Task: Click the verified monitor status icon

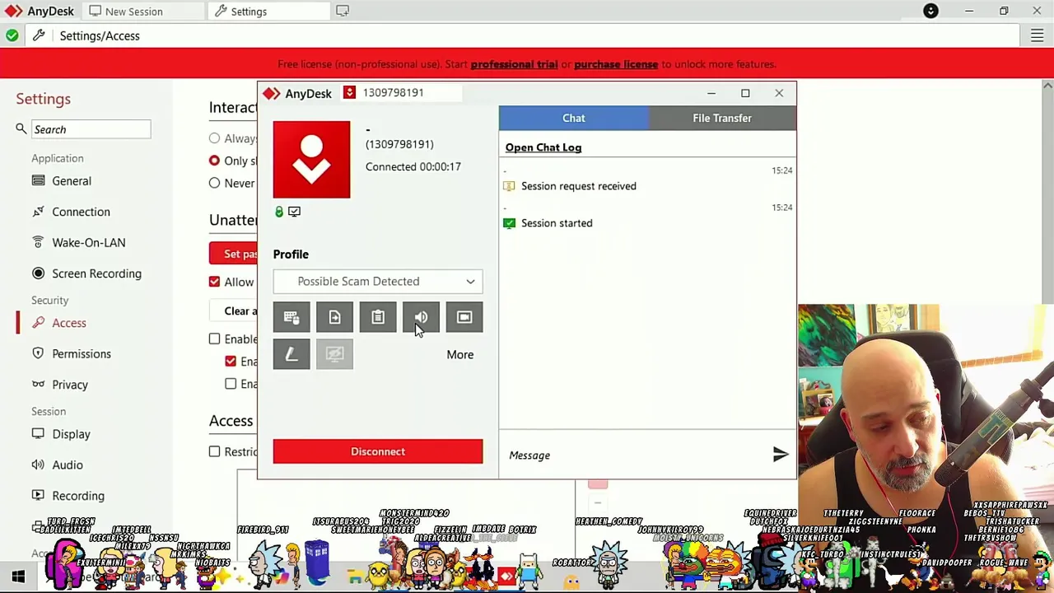Action: pos(294,212)
